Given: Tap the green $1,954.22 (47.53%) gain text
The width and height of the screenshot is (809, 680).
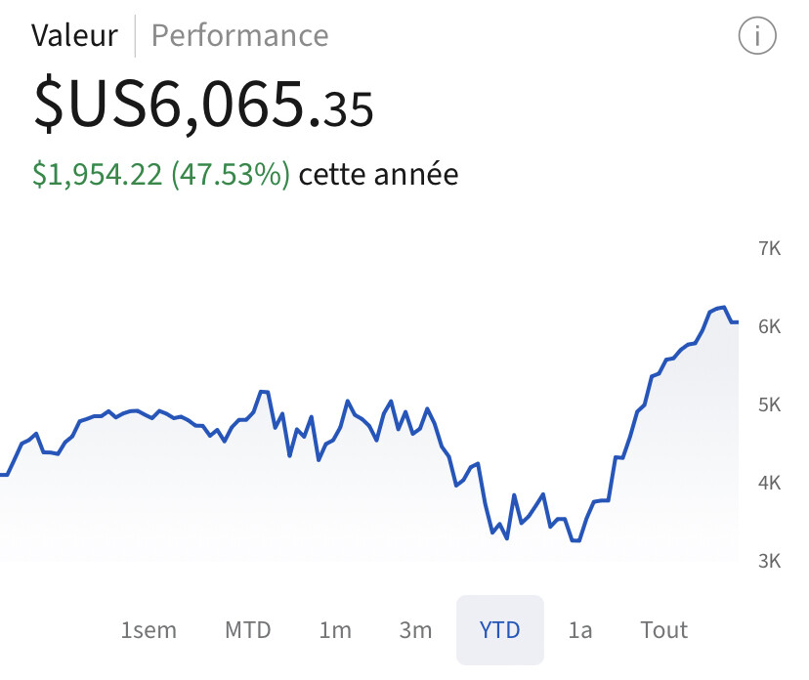Looking at the screenshot, I should click(x=161, y=174).
